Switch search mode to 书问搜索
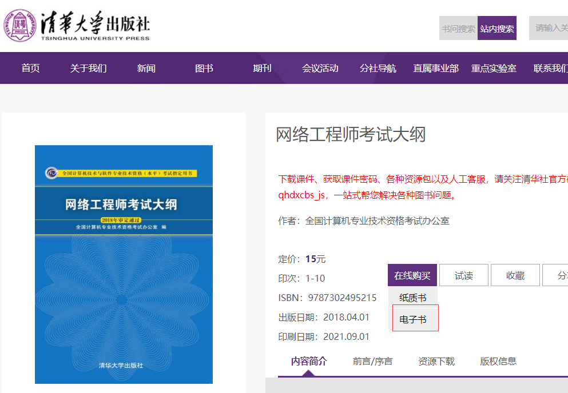 (458, 29)
